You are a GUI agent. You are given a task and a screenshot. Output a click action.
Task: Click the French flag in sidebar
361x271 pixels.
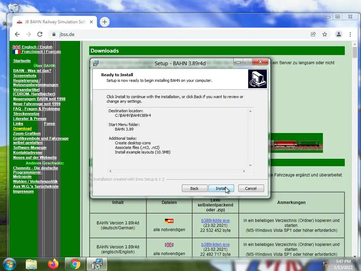click(16, 52)
